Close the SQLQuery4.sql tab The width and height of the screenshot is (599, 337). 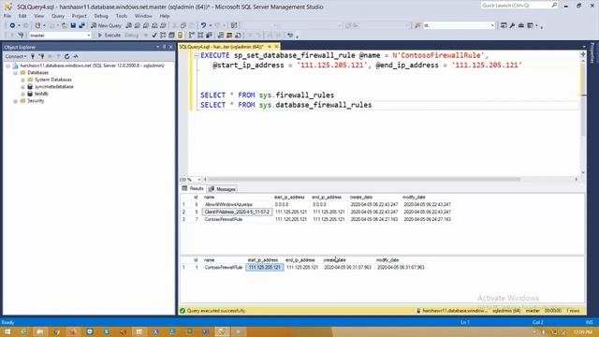click(277, 47)
